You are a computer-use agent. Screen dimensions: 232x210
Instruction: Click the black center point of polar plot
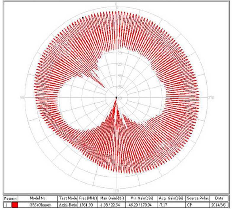click(x=116, y=97)
